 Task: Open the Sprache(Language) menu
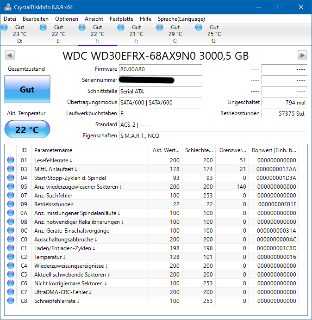click(x=181, y=19)
